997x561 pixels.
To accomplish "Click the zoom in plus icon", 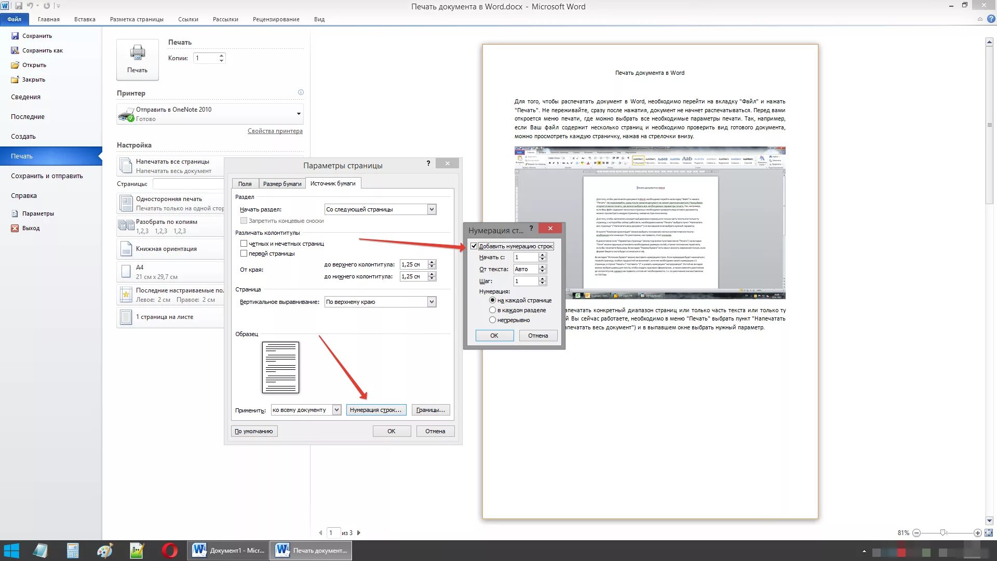I will 978,533.
